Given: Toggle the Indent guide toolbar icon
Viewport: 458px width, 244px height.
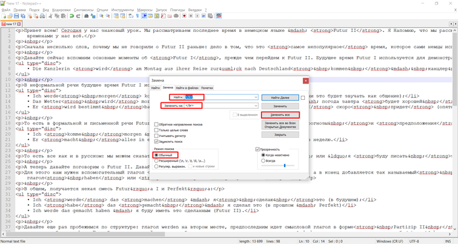Looking at the screenshot, I should pyautogui.click(x=144, y=16).
